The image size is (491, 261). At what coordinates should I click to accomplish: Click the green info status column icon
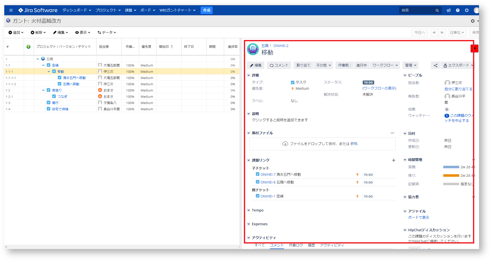pyautogui.click(x=29, y=46)
